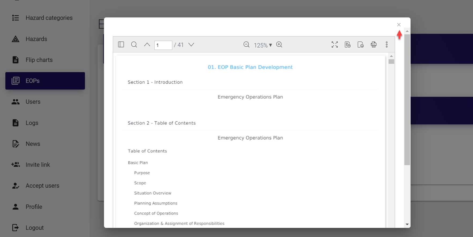Close the PDF preview dialog
Viewport: 473px width, 237px height.
point(399,25)
